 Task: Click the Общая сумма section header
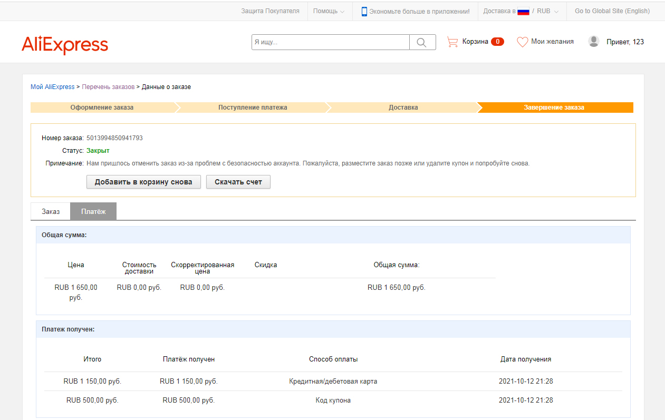point(333,235)
